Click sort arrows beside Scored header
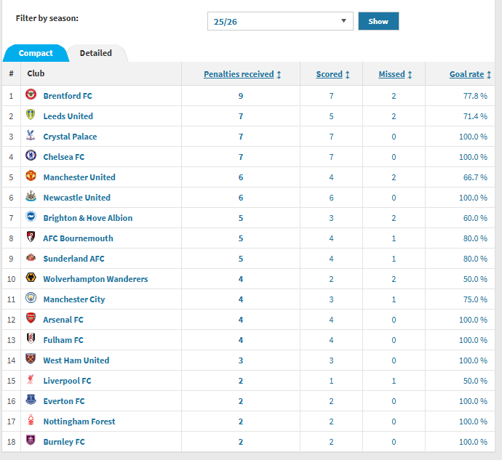Viewport: 502px width, 460px height. (x=347, y=75)
